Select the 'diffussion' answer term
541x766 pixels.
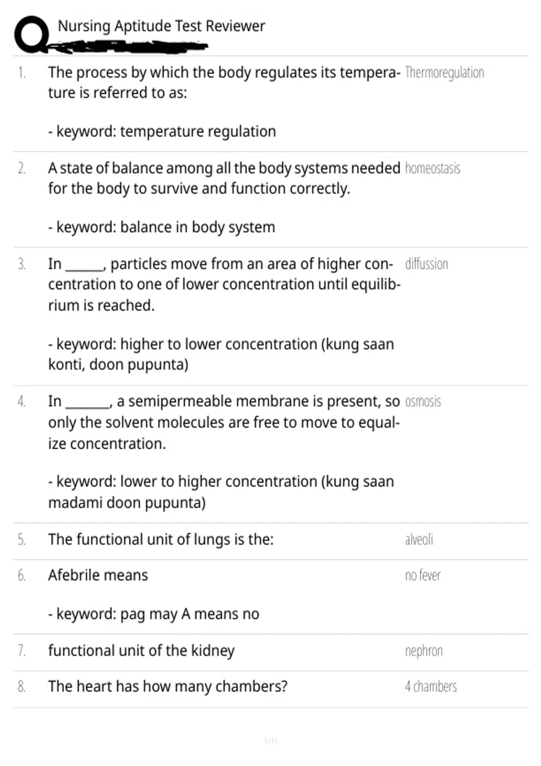tap(426, 264)
